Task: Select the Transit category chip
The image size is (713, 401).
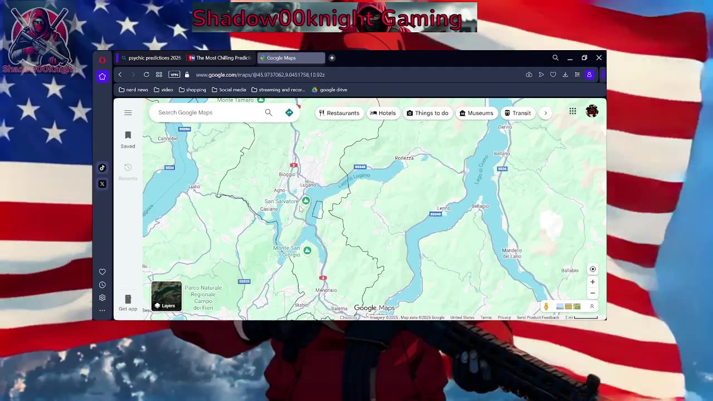Action: 518,113
